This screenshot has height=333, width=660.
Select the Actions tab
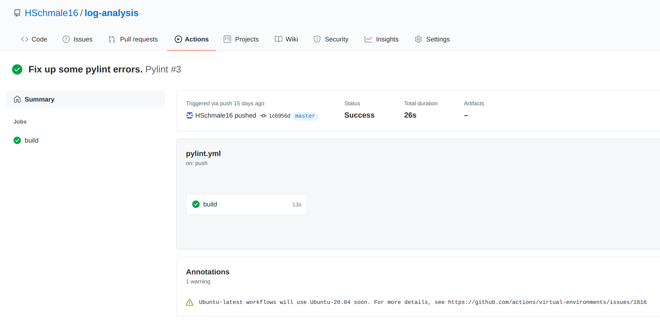[x=191, y=39]
